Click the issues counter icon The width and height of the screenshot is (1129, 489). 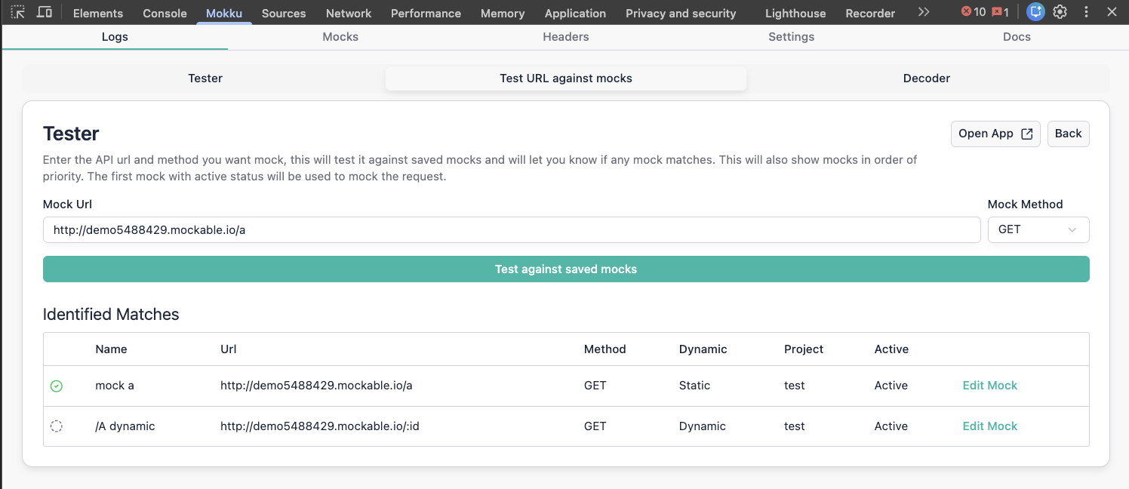tap(1000, 11)
